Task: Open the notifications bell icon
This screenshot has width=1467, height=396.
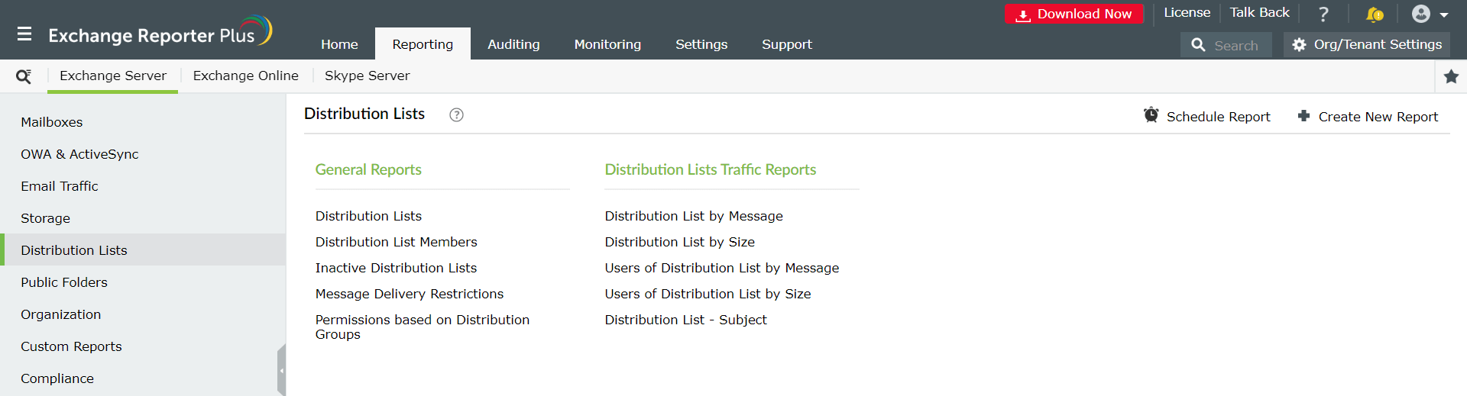Action: coord(1375,14)
